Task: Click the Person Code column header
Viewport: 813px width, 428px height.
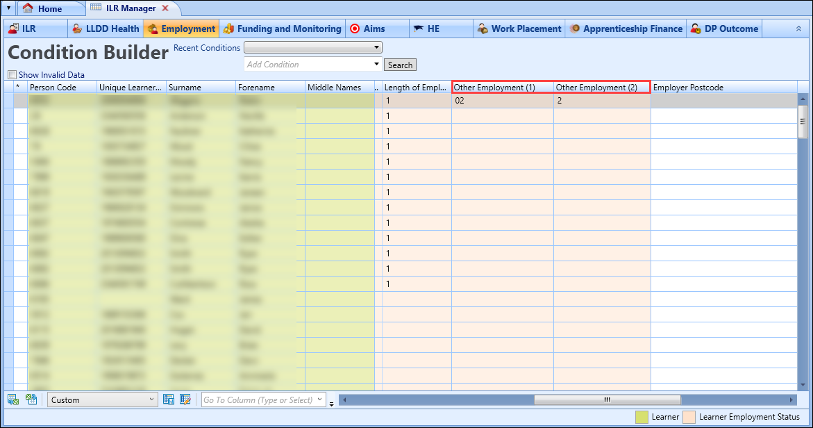Action: coord(62,87)
